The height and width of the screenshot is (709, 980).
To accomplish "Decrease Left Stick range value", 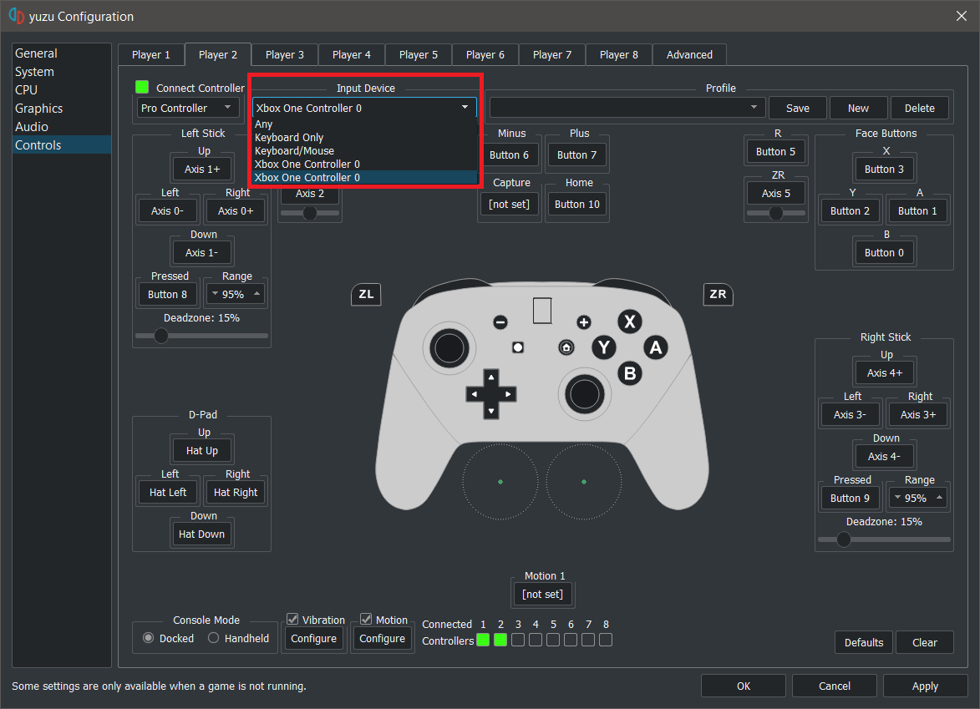I will point(215,294).
